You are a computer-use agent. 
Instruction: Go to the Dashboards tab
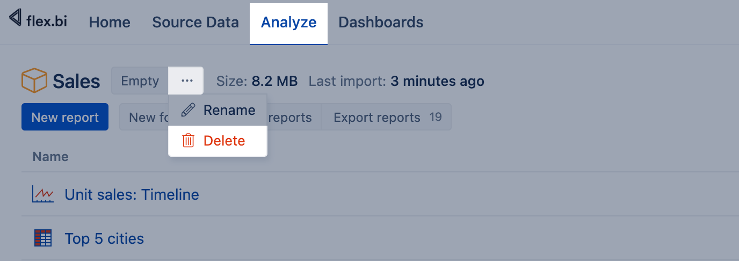point(381,23)
